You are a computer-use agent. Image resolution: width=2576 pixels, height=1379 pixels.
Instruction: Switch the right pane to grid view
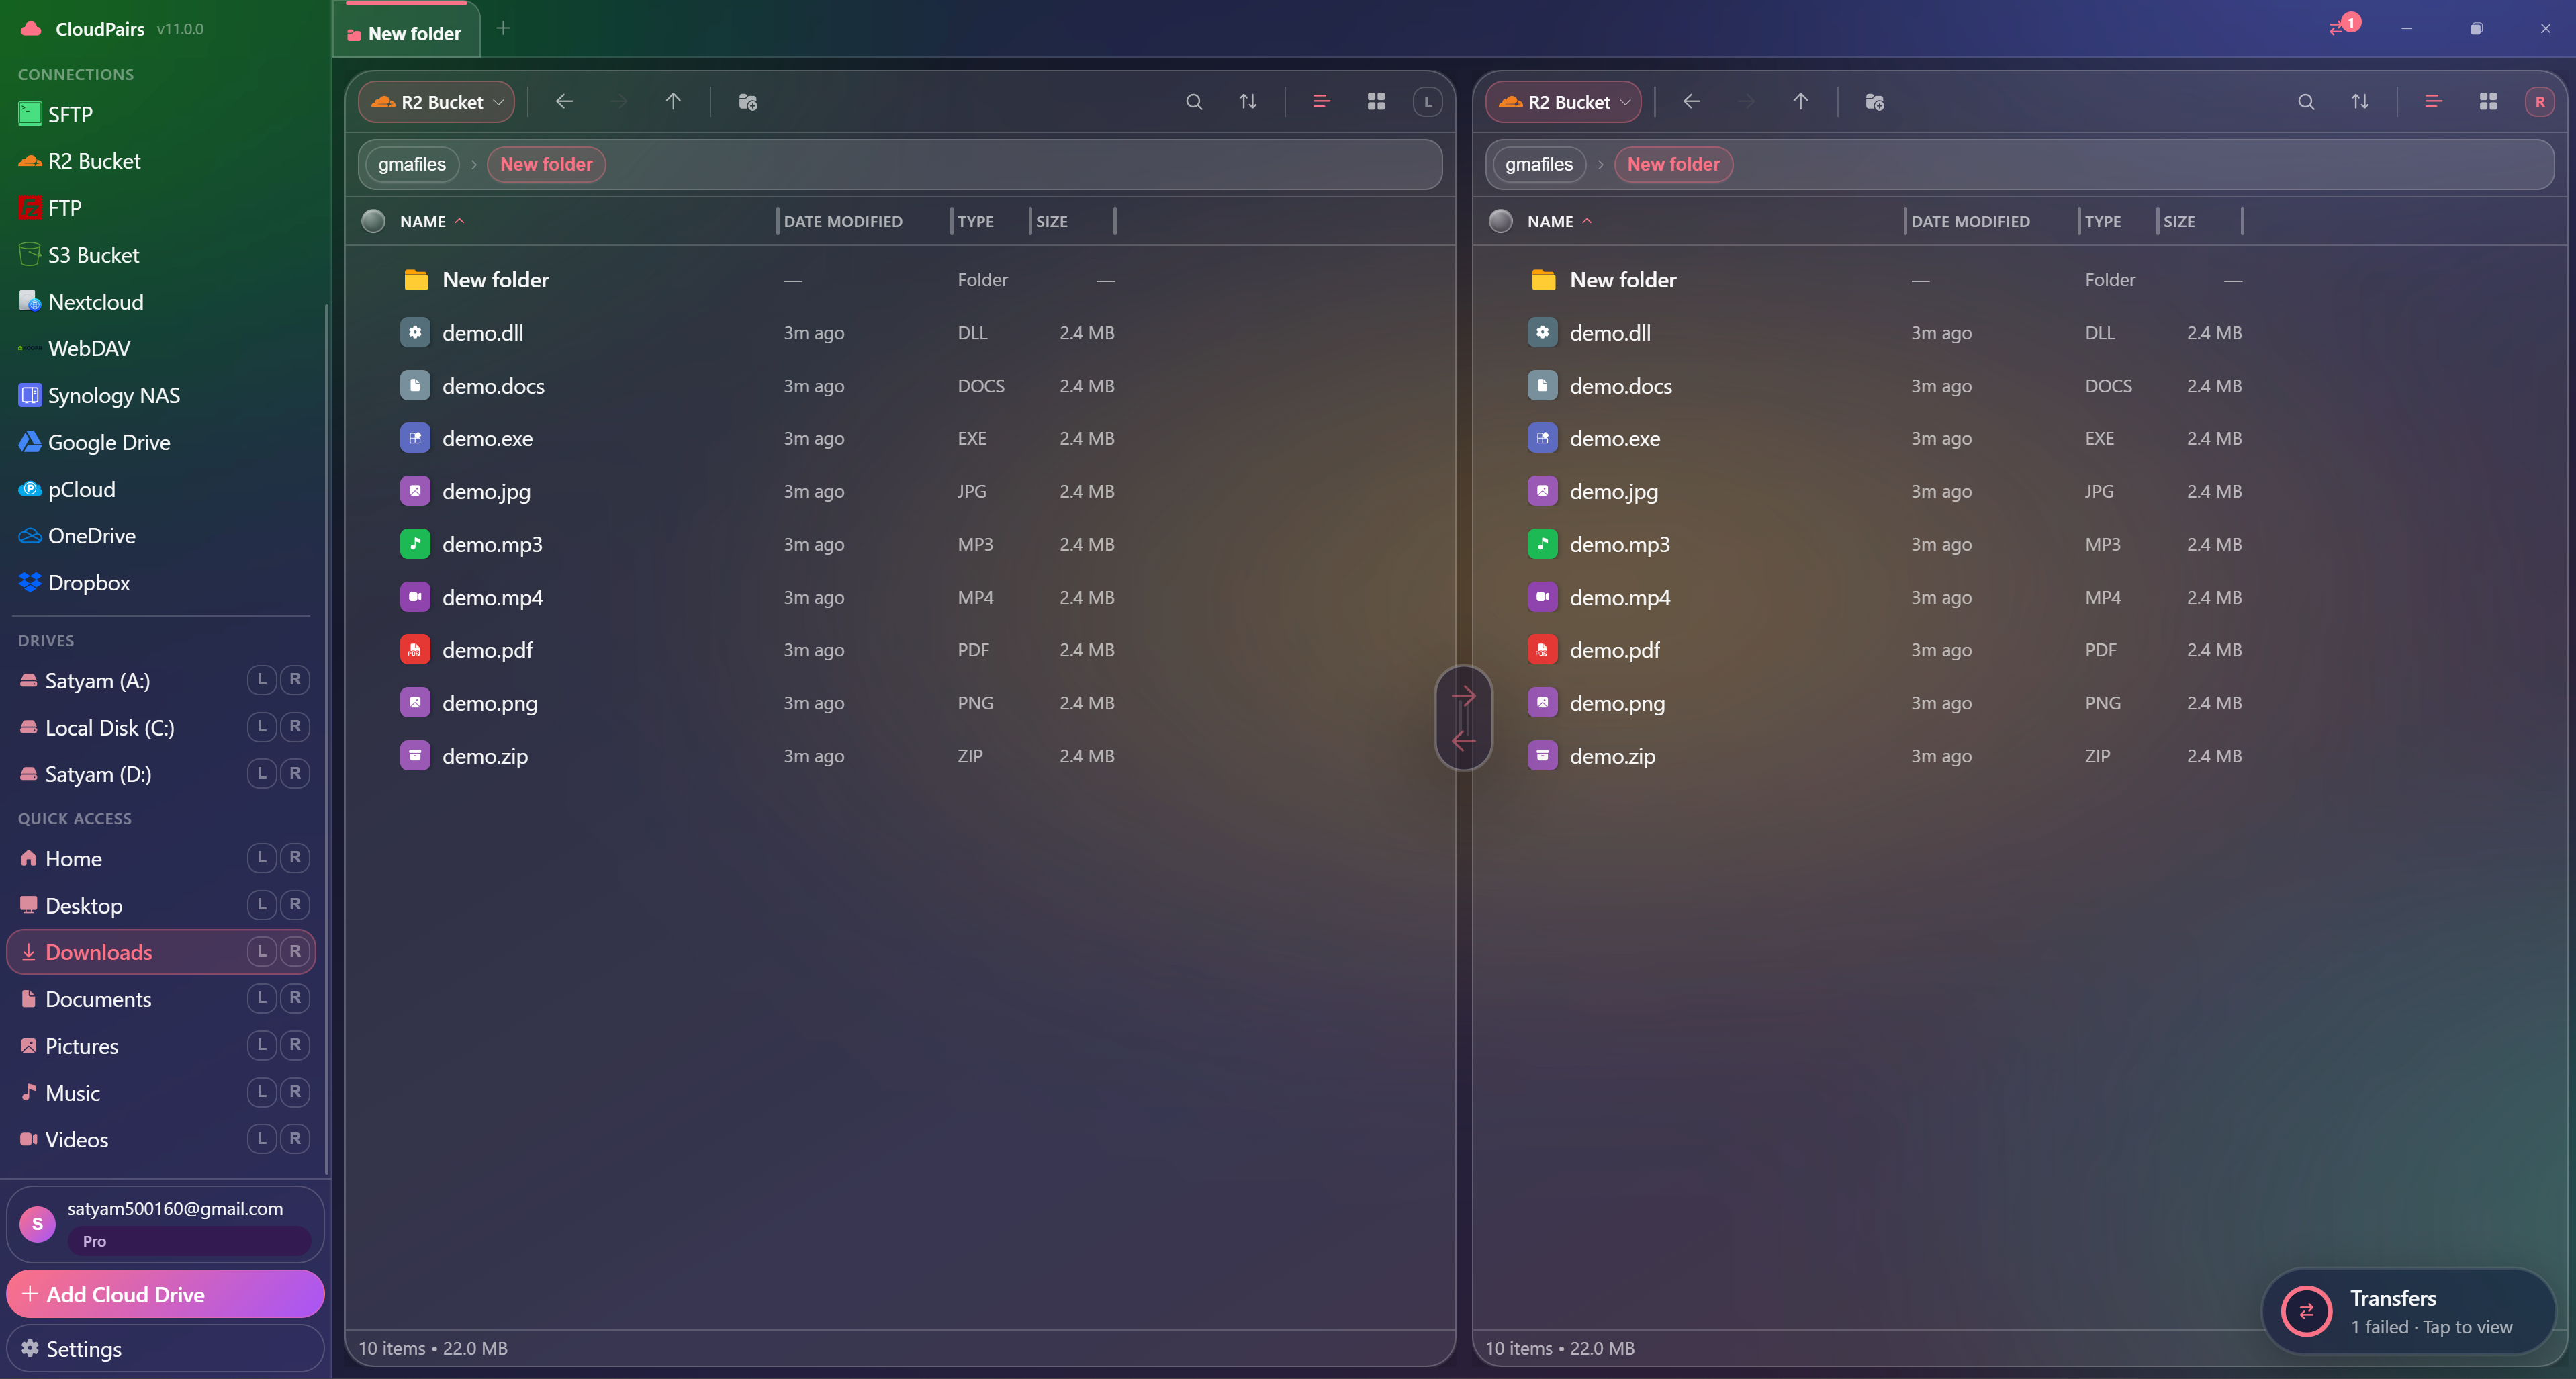[x=2488, y=102]
